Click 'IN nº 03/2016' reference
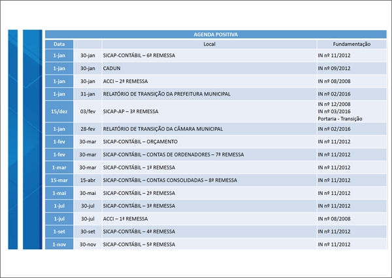Image resolution: width=392 pixels, height=278 pixels. tap(334, 111)
